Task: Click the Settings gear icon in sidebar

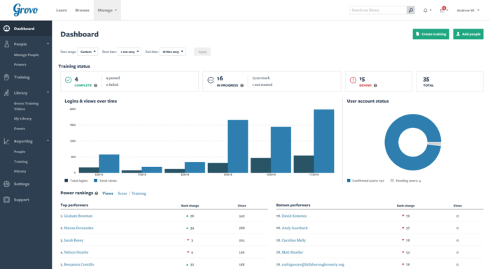Action: (6, 184)
